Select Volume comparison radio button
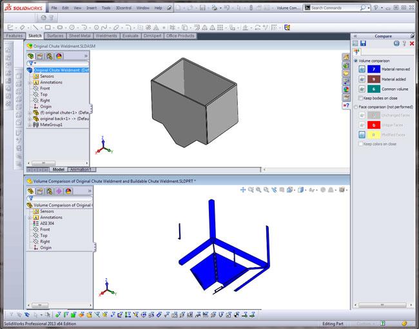The height and width of the screenshot is (329, 419). (x=356, y=61)
